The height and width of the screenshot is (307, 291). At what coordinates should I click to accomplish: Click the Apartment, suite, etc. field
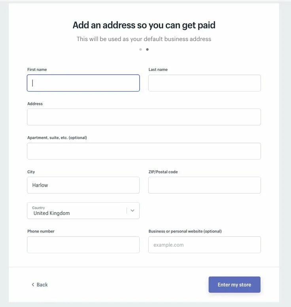click(x=144, y=151)
